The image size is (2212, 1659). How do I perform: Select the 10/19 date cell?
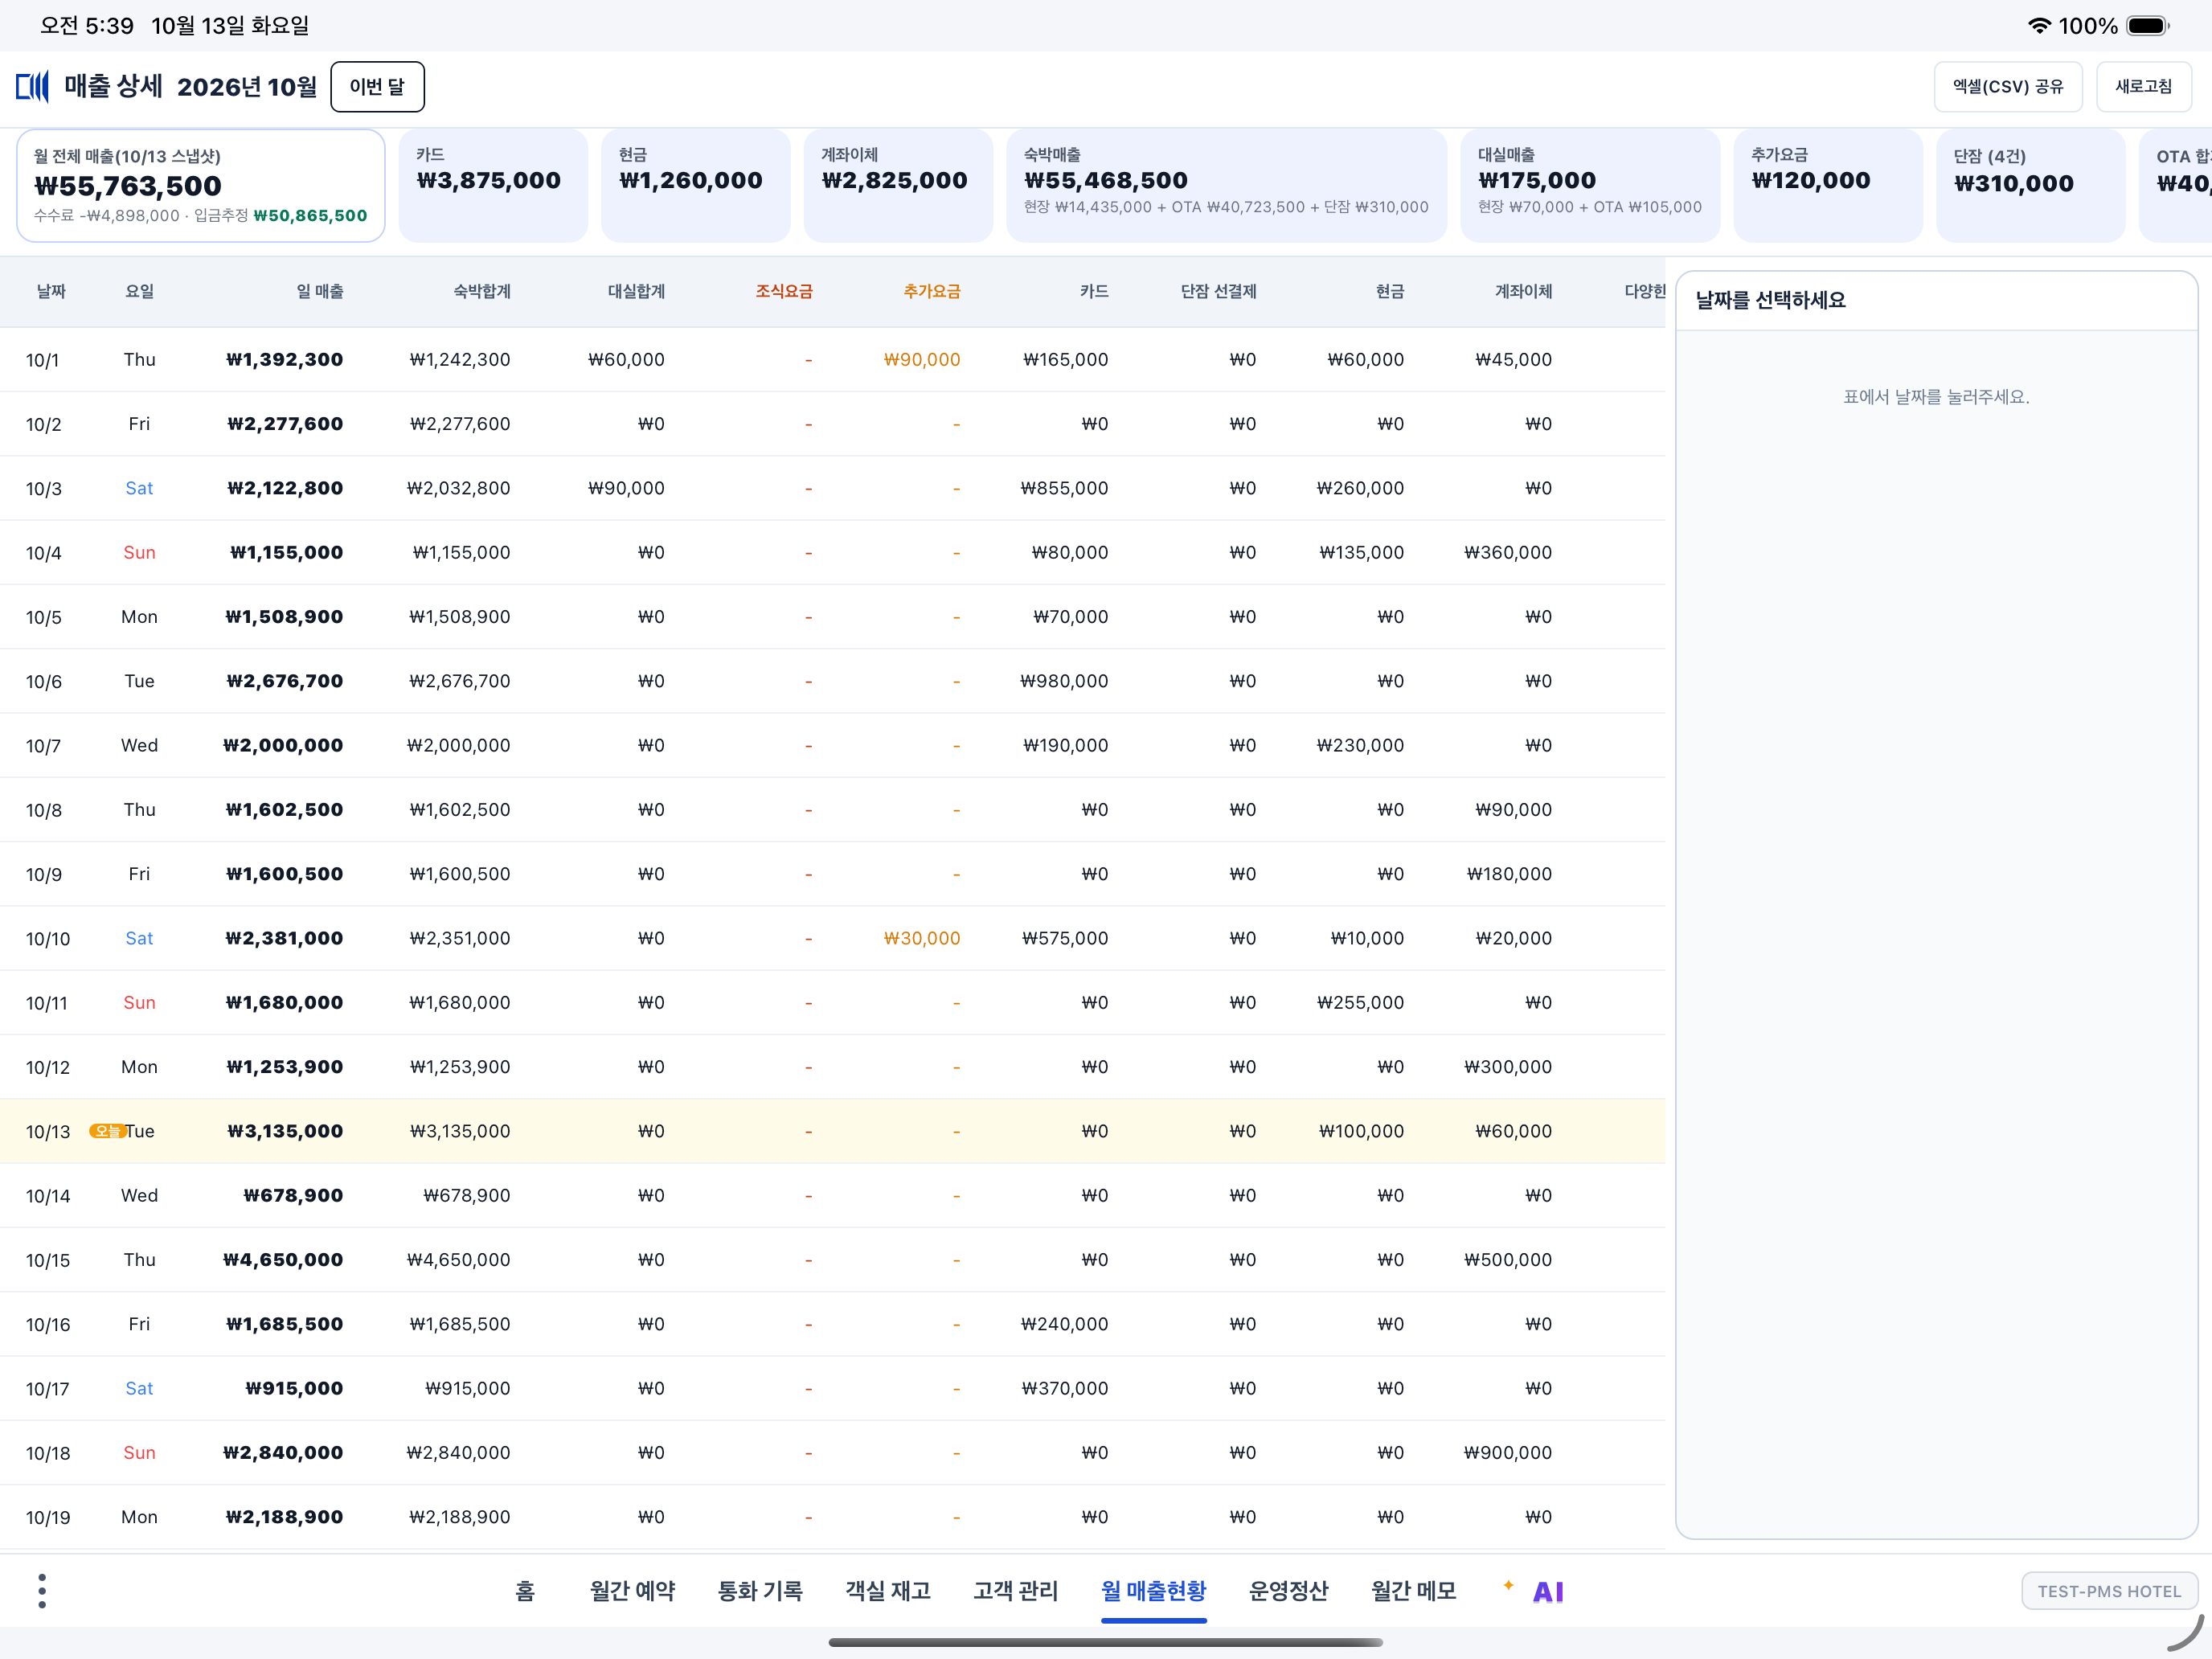point(48,1518)
